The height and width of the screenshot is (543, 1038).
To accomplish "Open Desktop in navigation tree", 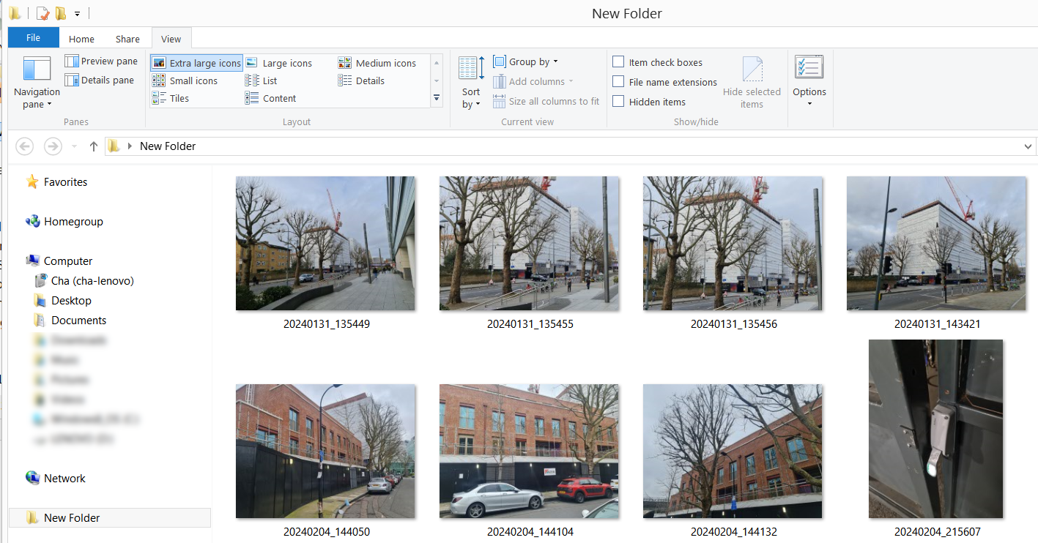I will pyautogui.click(x=64, y=301).
